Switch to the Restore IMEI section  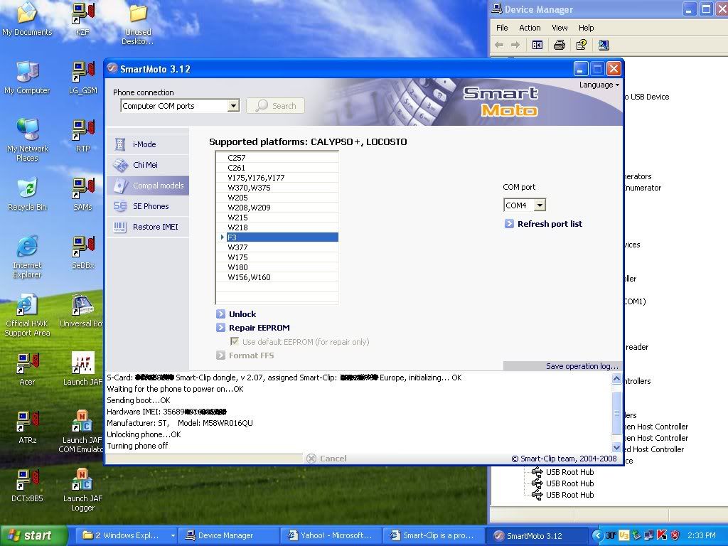tap(148, 227)
